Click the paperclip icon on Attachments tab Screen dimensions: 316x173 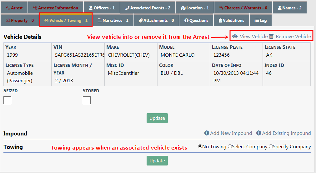(x=141, y=20)
